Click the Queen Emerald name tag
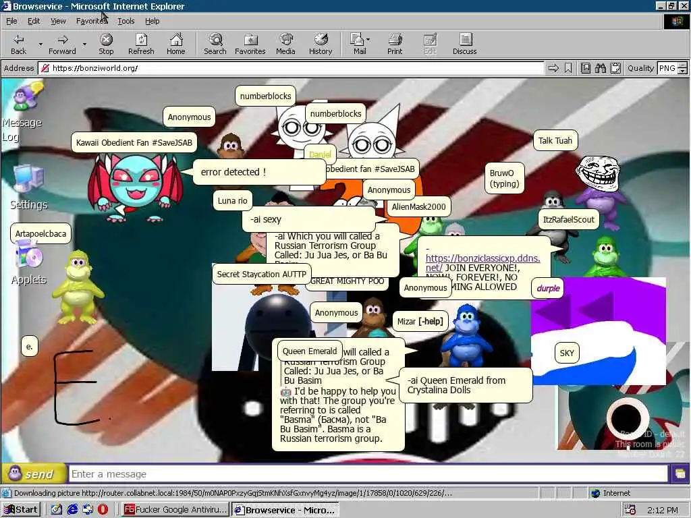This screenshot has width=691, height=518. [x=309, y=351]
